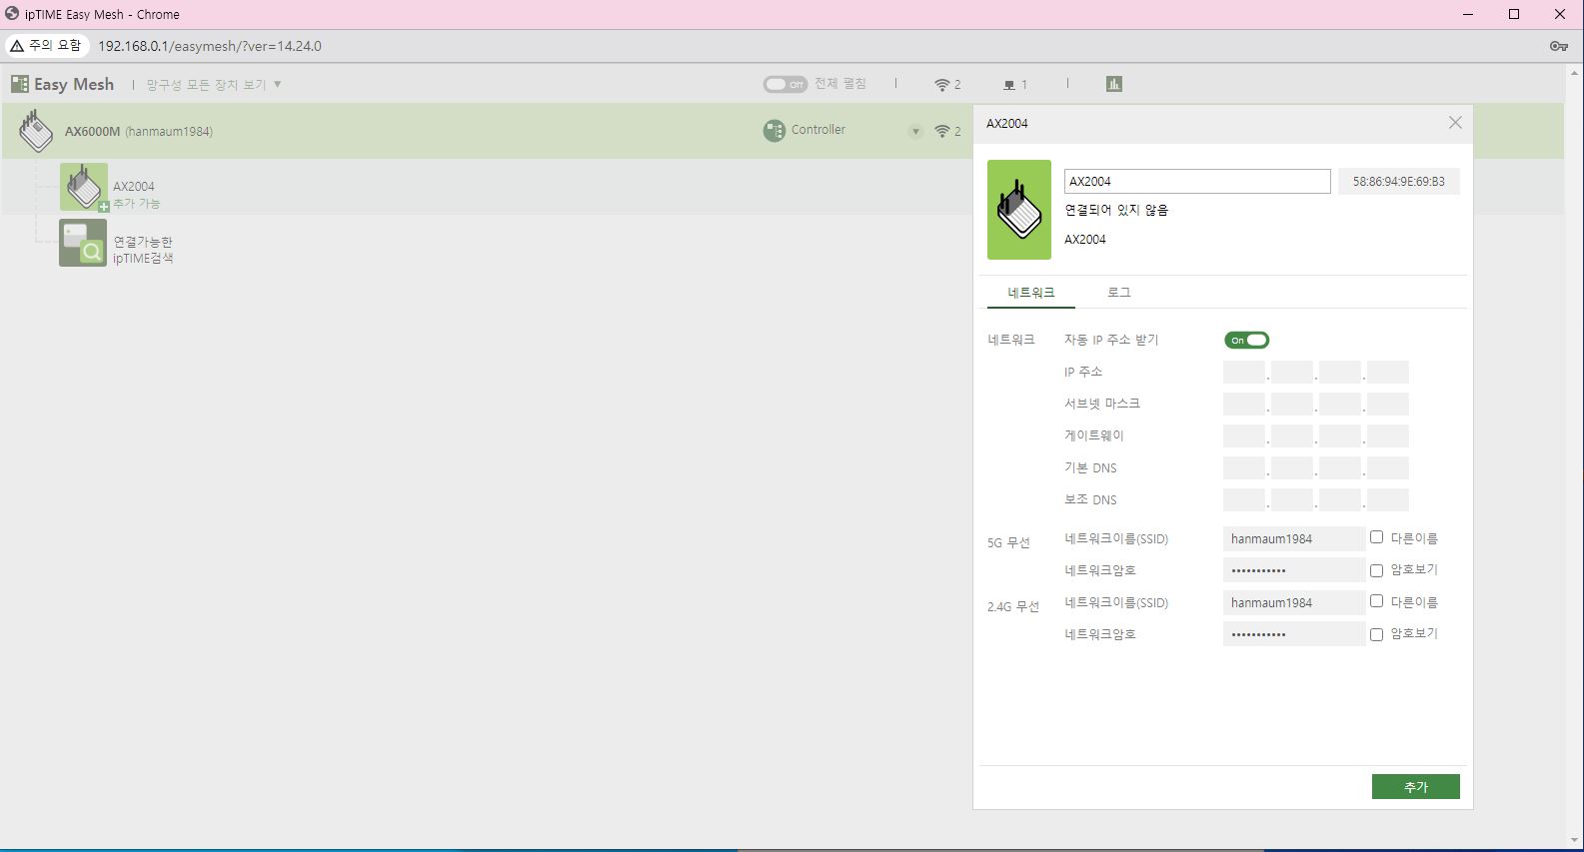Click the first 게이트웨이 octet field
This screenshot has height=852, width=1584.
[x=1244, y=436]
